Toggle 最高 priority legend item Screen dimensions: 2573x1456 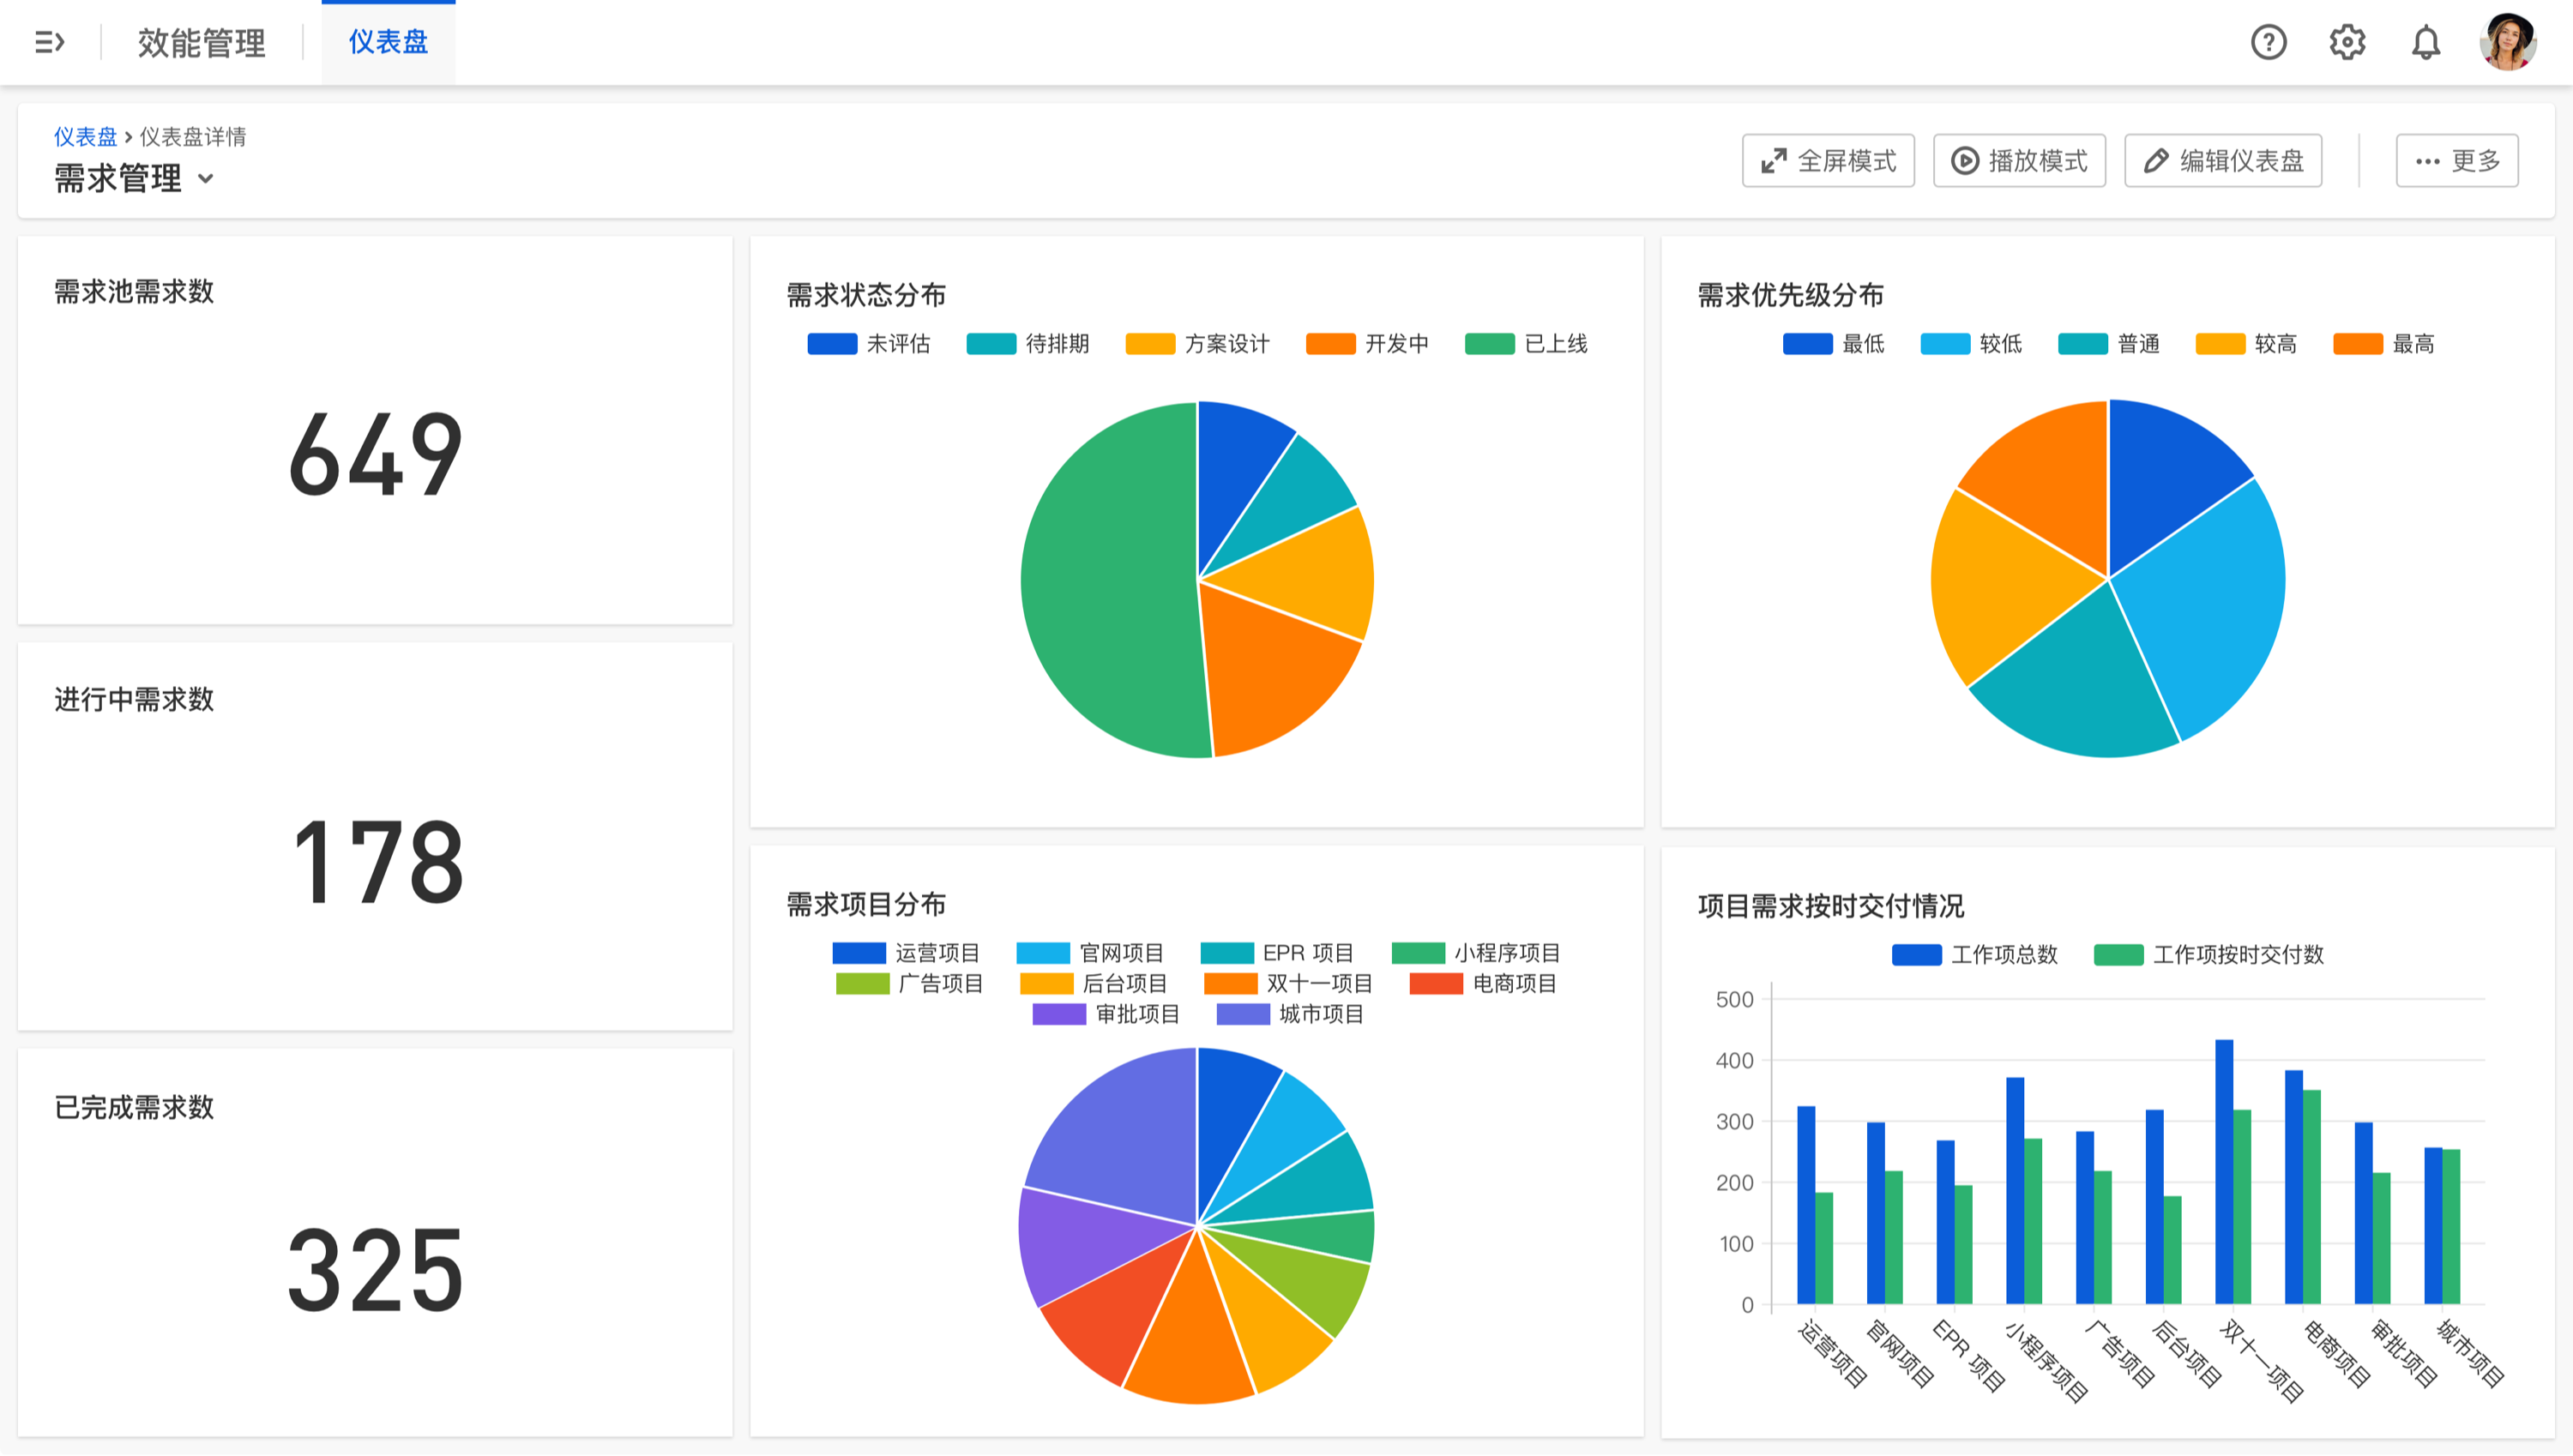(2384, 344)
